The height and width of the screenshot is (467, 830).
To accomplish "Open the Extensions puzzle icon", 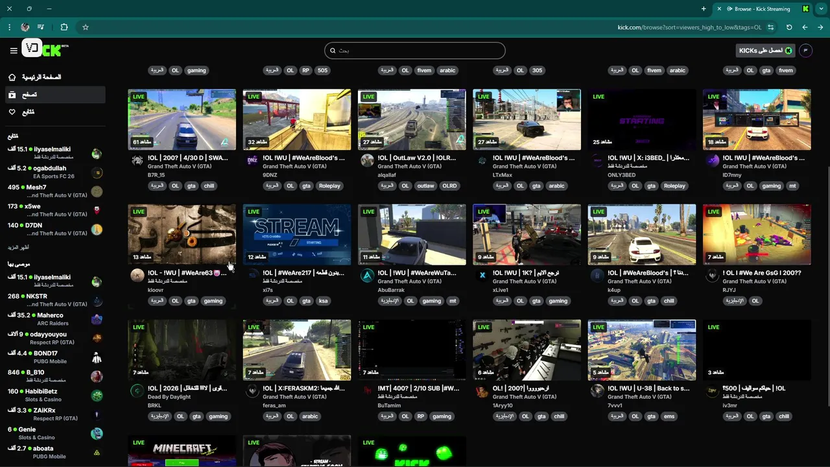I will tap(64, 27).
